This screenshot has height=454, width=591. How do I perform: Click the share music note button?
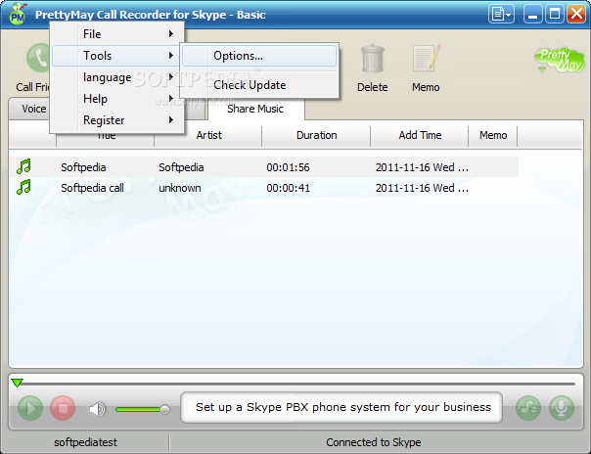click(528, 408)
